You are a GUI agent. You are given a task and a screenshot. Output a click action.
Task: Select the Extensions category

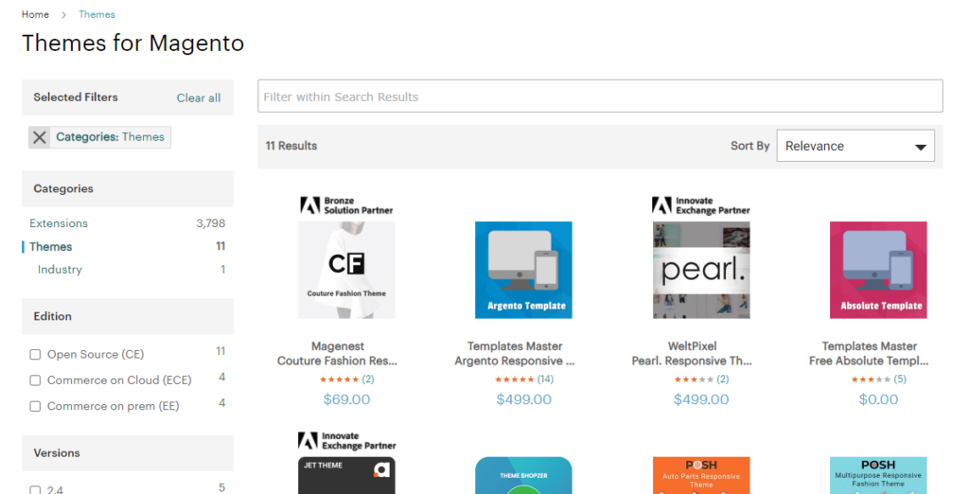point(59,223)
